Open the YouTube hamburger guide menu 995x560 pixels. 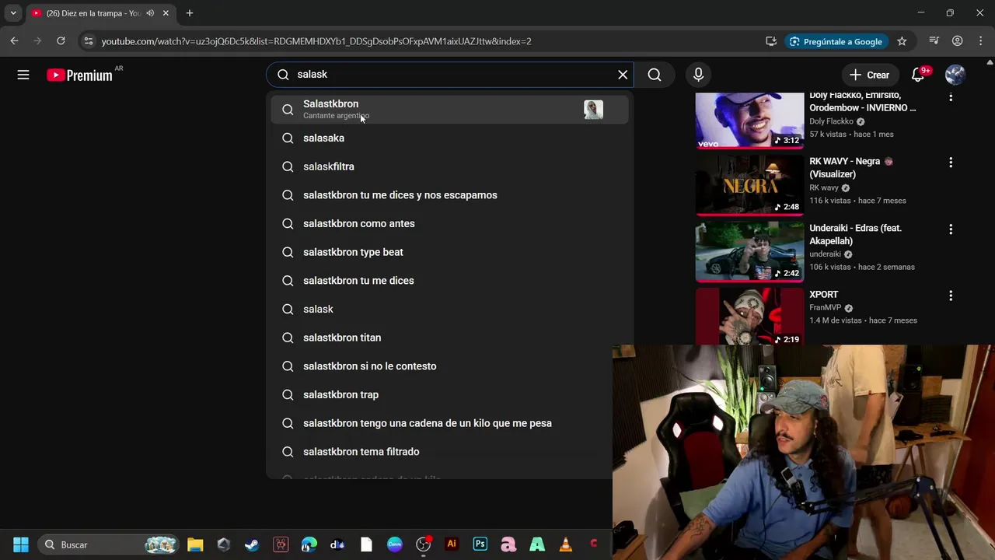(23, 75)
